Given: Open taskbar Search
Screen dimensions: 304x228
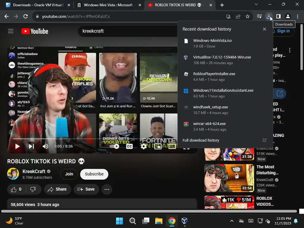Looking at the screenshot, I should [133, 221].
